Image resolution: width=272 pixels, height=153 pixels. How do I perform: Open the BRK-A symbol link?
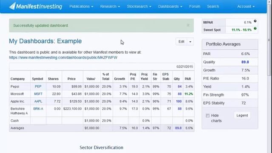coord(38,109)
